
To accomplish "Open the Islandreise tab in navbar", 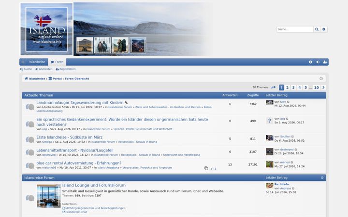I will coord(37,62).
